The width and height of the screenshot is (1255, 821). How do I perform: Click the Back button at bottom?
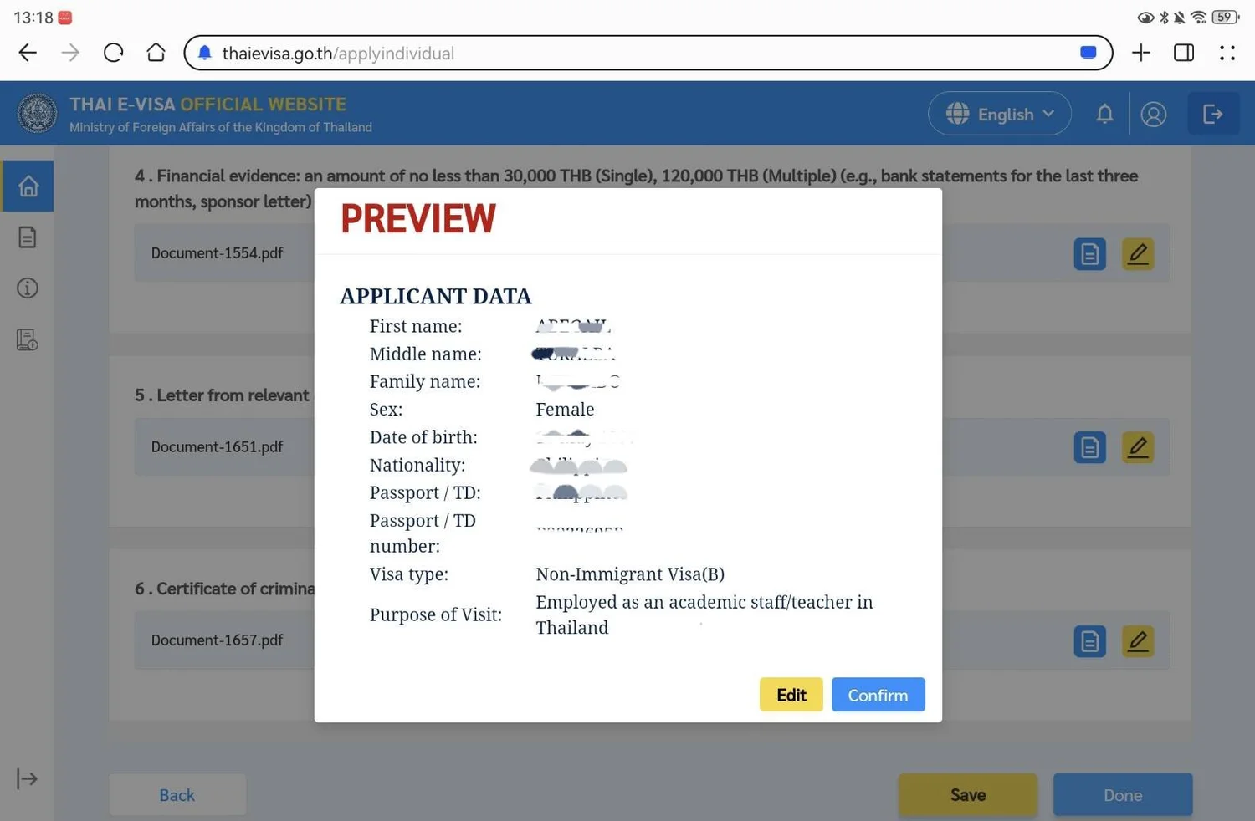(x=177, y=795)
